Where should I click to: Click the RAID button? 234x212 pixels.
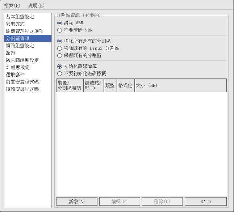click(205, 202)
